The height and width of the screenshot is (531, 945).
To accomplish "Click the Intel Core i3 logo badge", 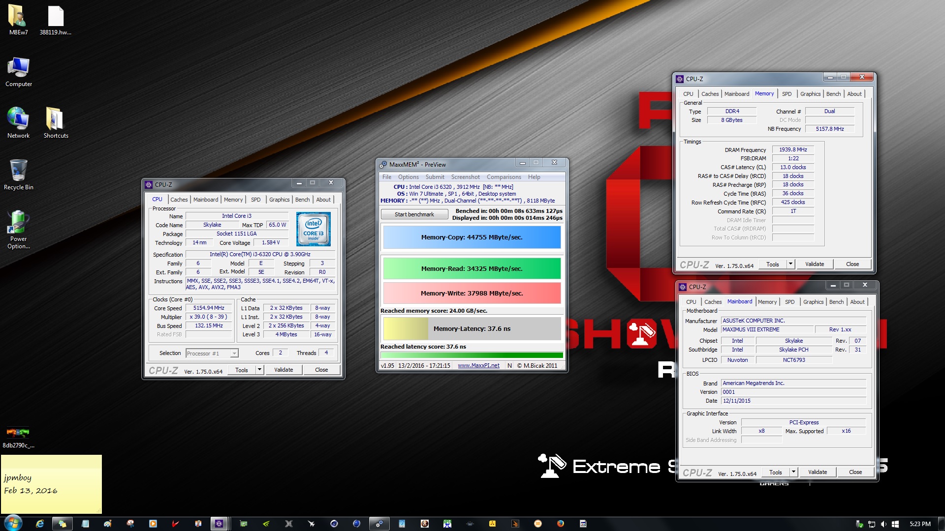I will point(313,229).
